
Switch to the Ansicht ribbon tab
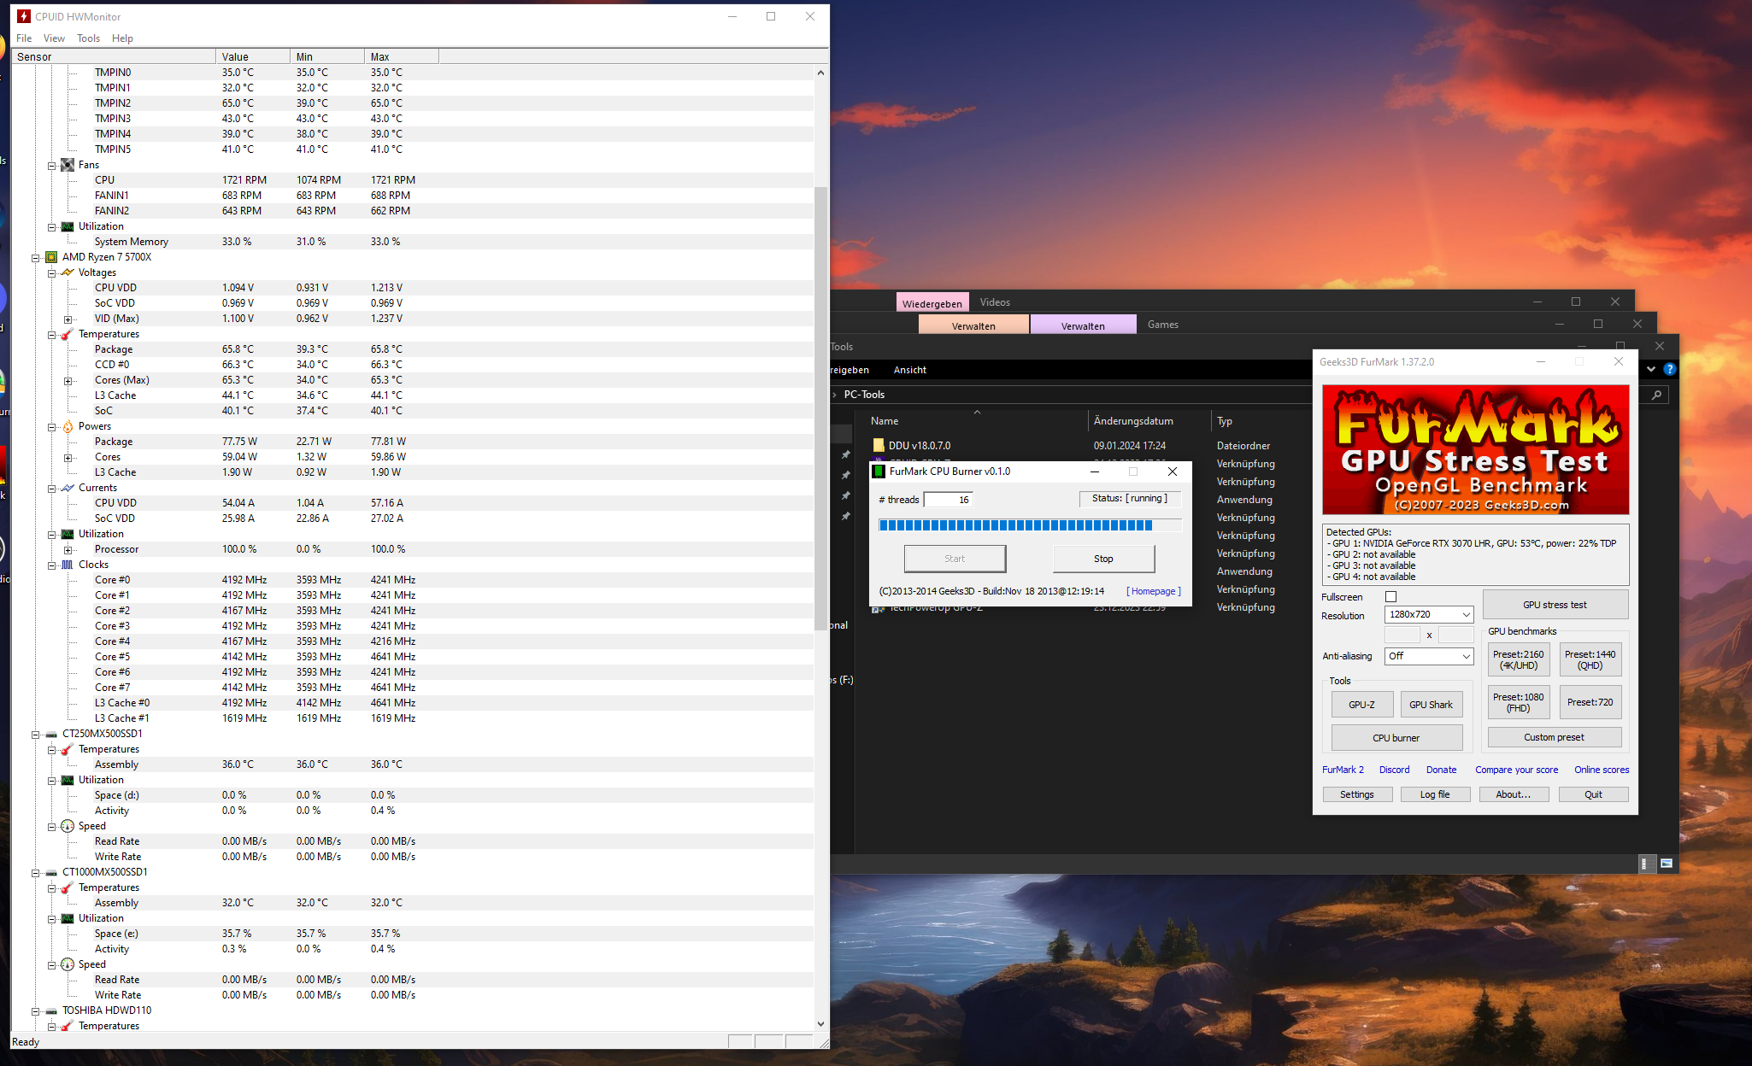coord(909,370)
